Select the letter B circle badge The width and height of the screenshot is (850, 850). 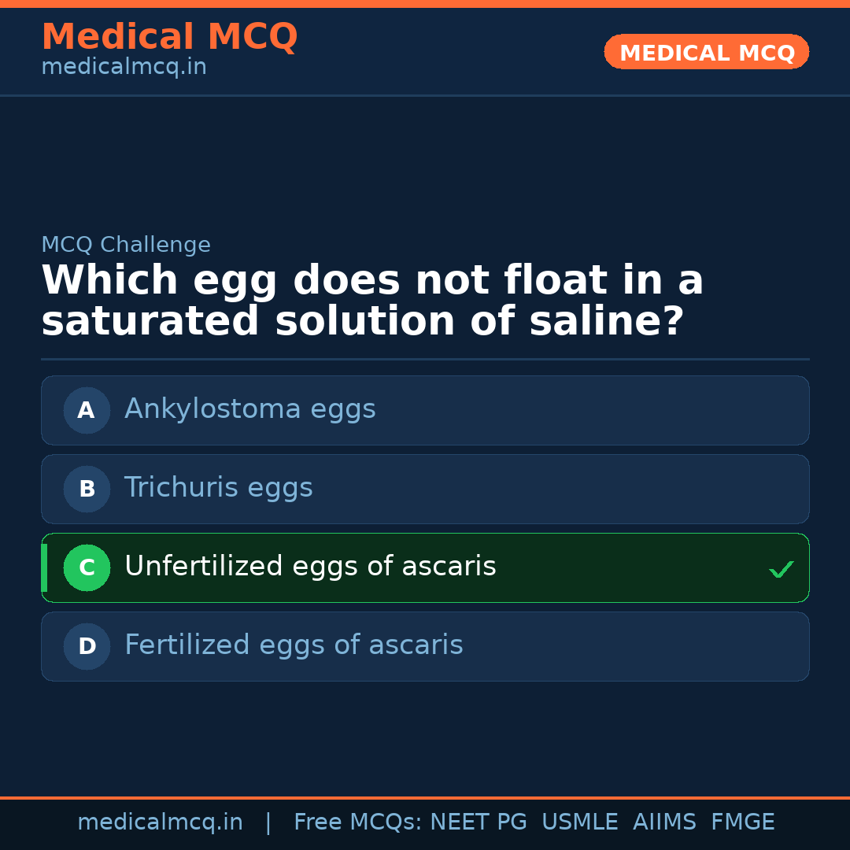(87, 489)
